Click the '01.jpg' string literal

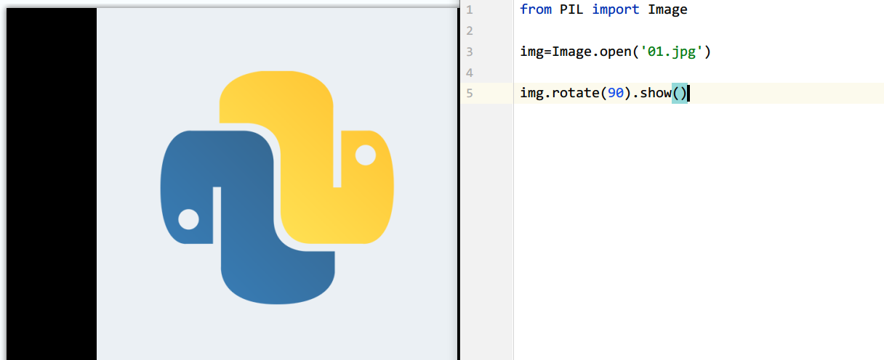672,52
